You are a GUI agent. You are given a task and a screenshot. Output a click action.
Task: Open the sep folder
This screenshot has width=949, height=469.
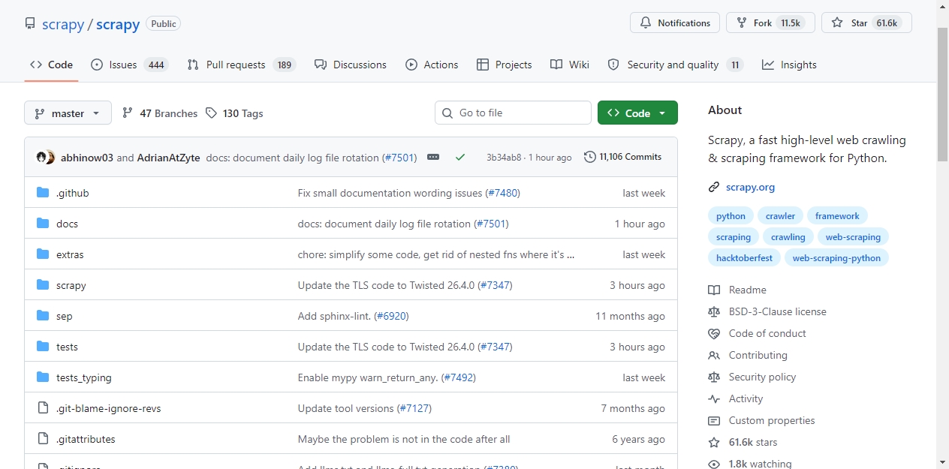[65, 316]
